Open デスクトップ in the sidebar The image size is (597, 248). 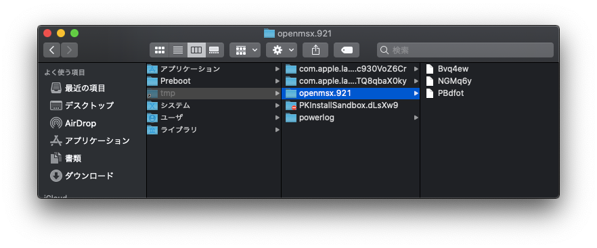89,105
